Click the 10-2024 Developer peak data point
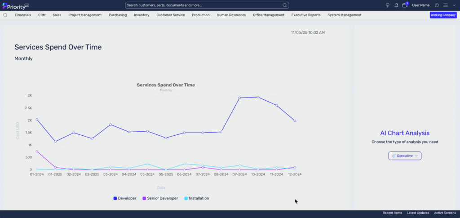The height and width of the screenshot is (218, 460). click(258, 97)
